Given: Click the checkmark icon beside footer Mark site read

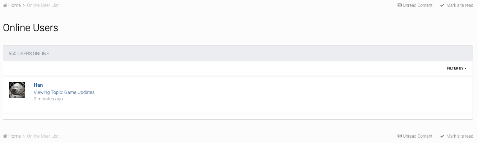Looking at the screenshot, I should [x=442, y=136].
